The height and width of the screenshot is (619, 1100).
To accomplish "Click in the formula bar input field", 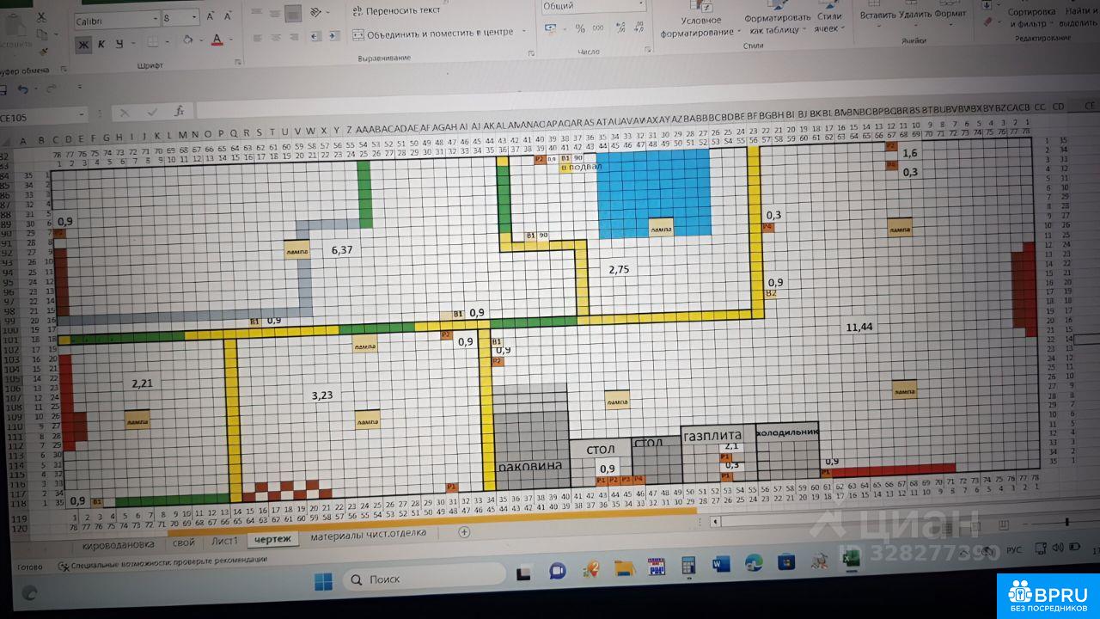I will pos(602,111).
